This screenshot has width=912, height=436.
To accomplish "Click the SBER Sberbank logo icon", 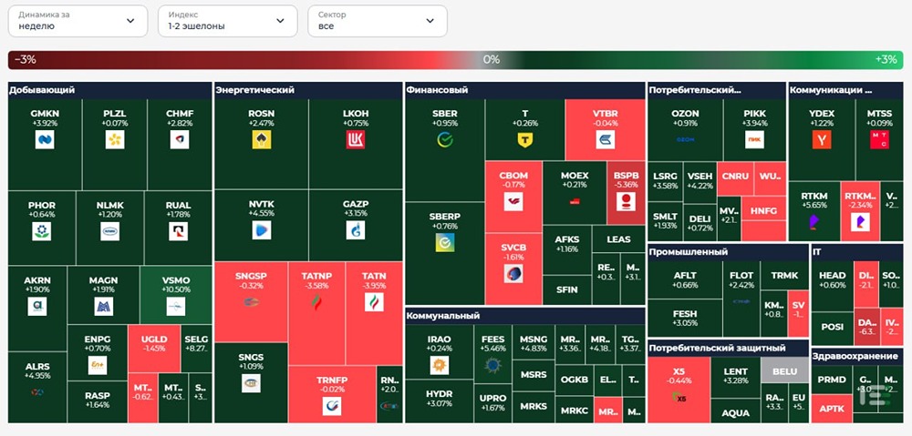I will tap(445, 139).
